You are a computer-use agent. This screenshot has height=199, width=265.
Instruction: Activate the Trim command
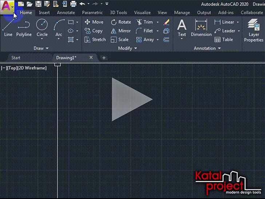[145, 22]
